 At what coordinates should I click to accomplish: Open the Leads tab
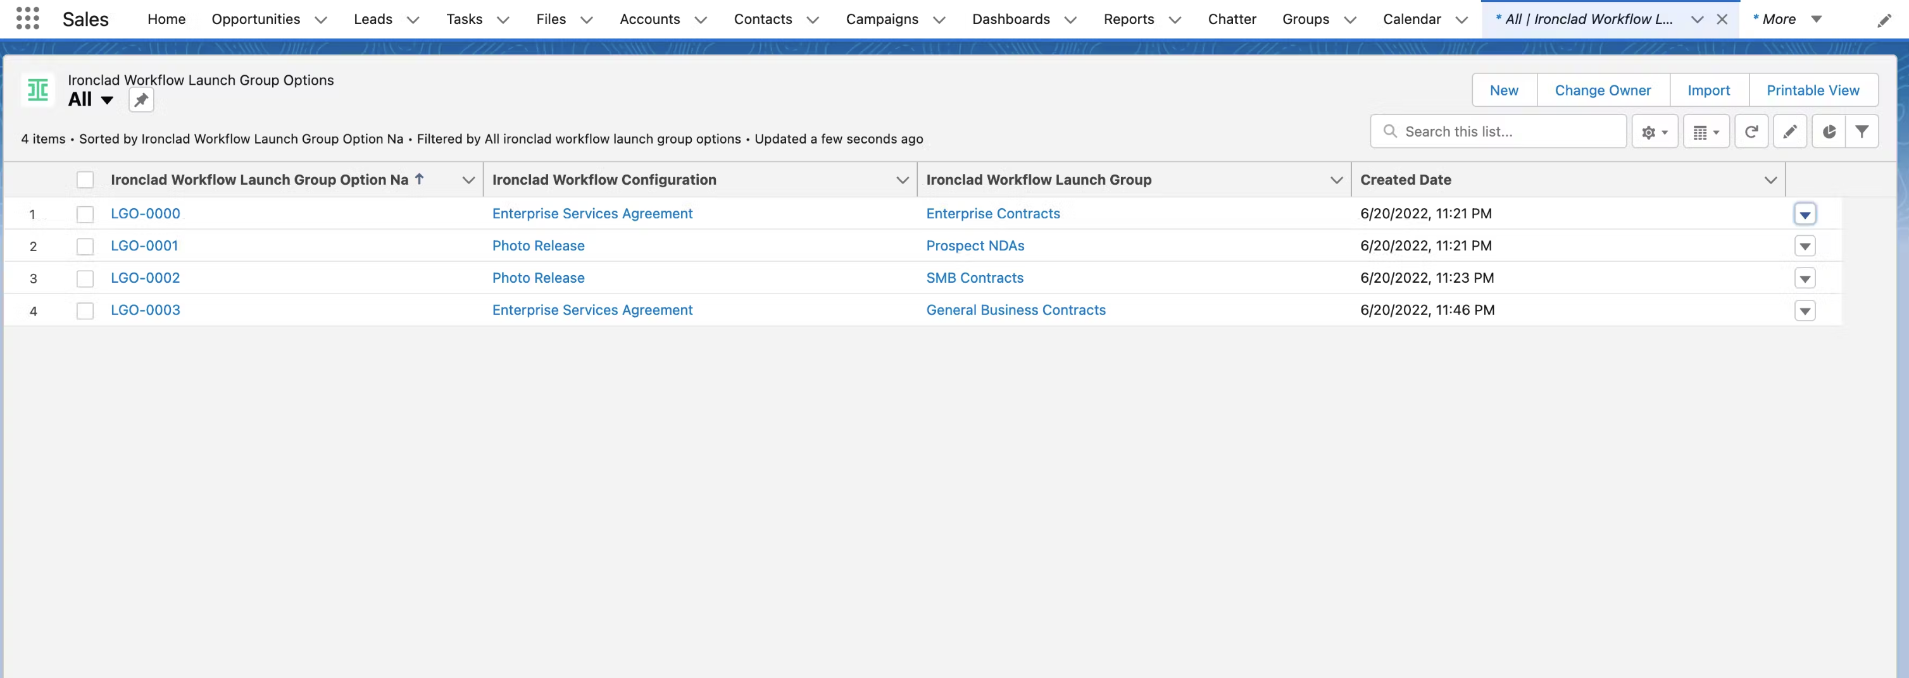373,19
